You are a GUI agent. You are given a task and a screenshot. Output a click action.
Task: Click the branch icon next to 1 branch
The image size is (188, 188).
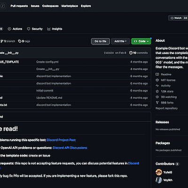[2, 41]
